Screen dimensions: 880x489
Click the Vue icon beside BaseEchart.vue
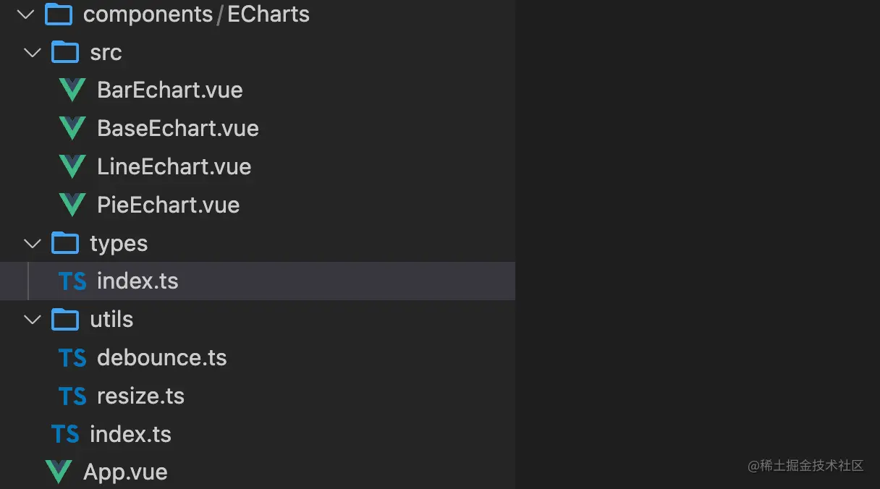72,129
